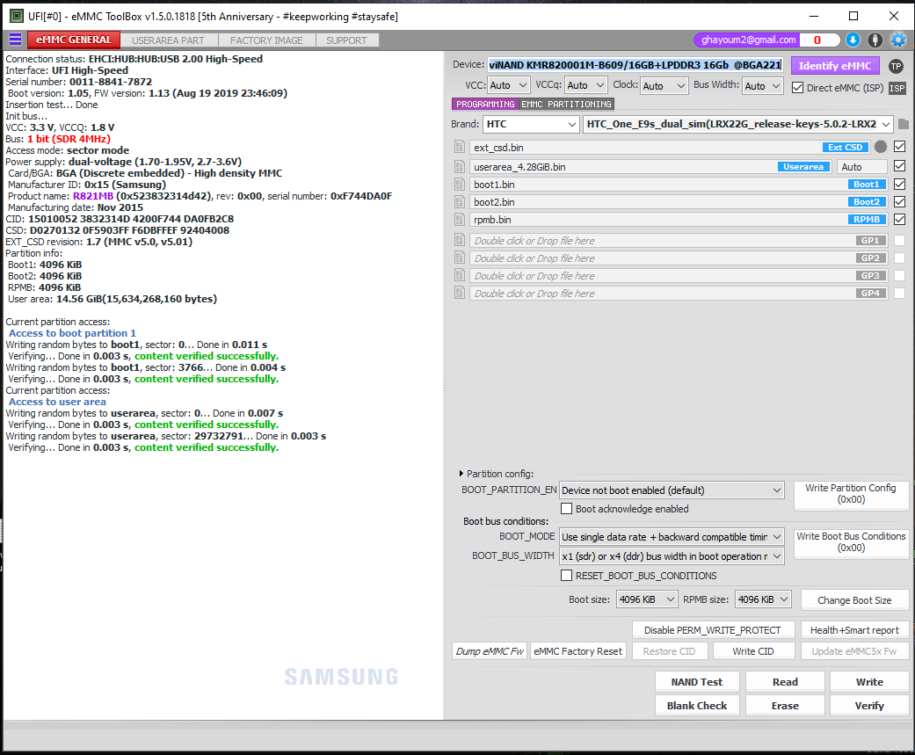This screenshot has width=915, height=755.
Task: Click the GP2 file drop field
Action: (x=679, y=258)
